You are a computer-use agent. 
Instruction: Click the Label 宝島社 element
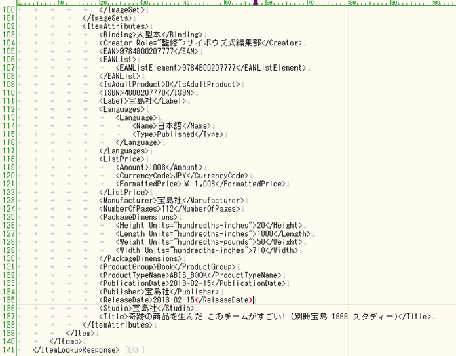click(142, 101)
